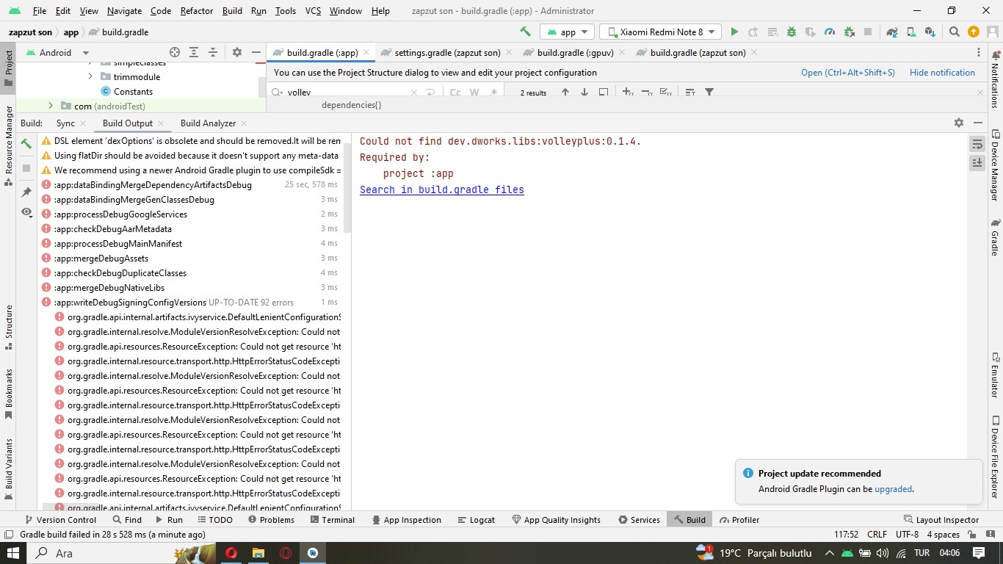
Task: Click the Stop button in toolbar
Action: (868, 32)
